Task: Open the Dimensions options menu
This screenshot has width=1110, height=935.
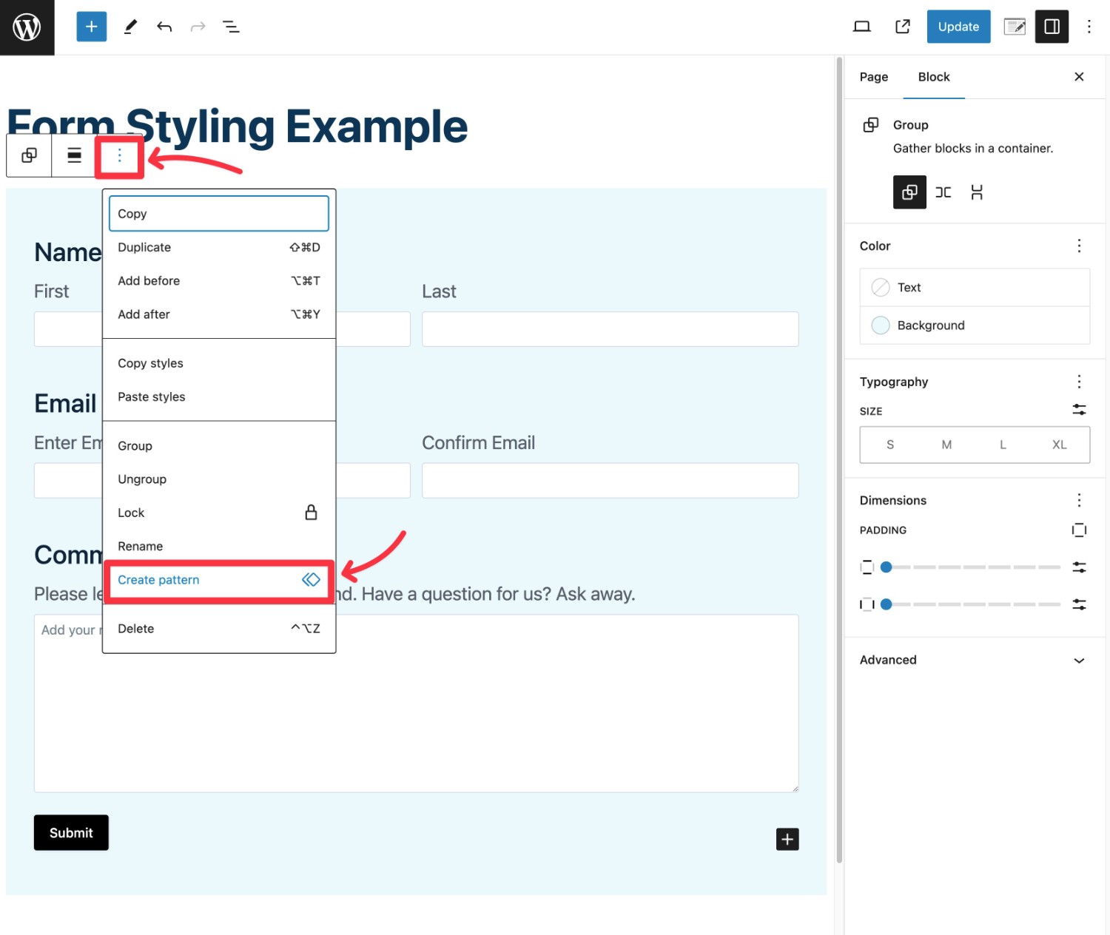Action: click(x=1079, y=500)
